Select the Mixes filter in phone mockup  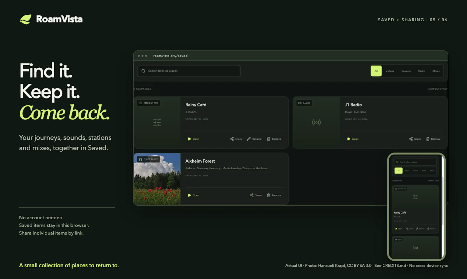432,171
